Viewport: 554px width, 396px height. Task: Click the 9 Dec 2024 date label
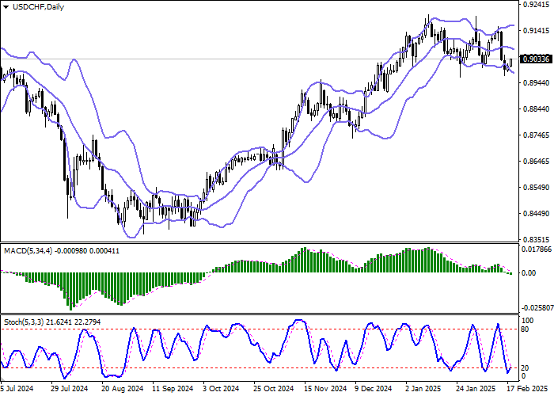373,389
